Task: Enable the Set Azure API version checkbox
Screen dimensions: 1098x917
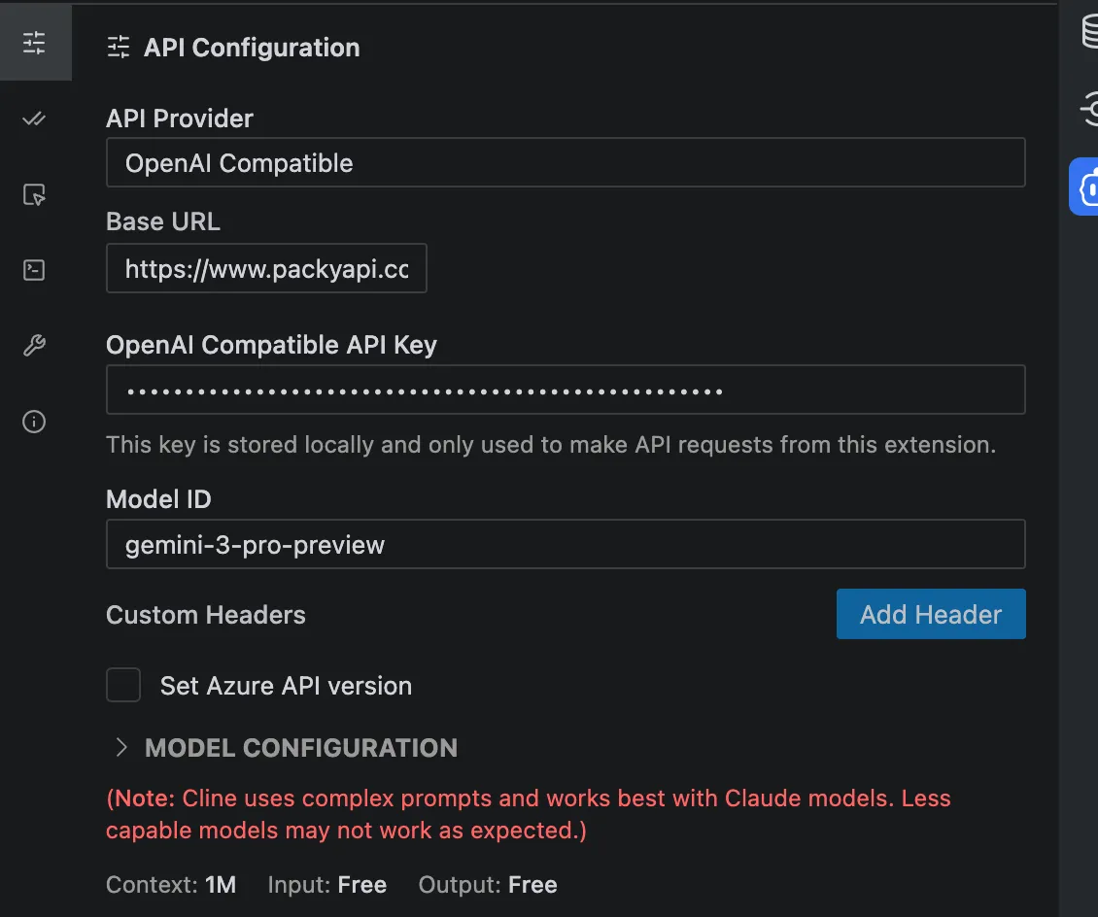Action: click(x=123, y=685)
